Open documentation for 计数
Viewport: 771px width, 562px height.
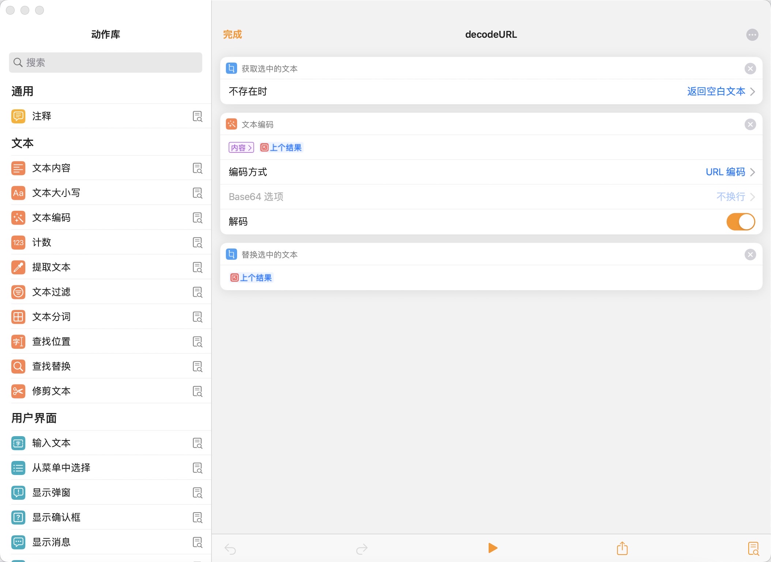click(x=198, y=243)
